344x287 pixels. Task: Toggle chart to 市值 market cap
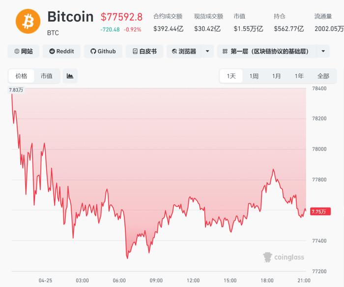click(47, 76)
